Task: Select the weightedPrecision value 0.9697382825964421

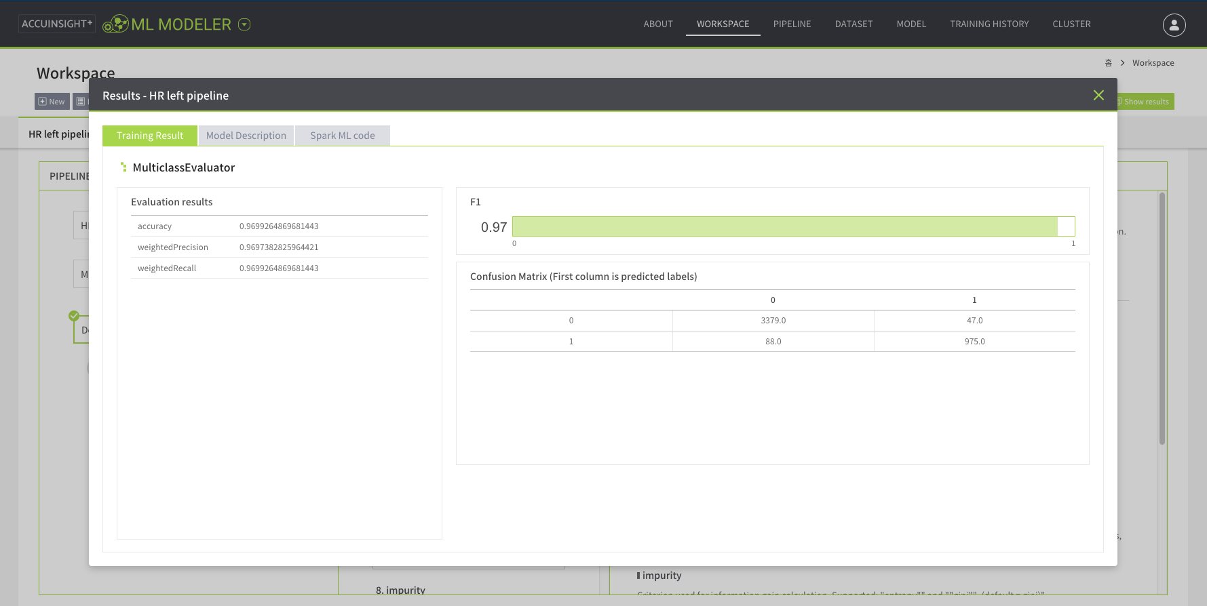Action: 279,247
